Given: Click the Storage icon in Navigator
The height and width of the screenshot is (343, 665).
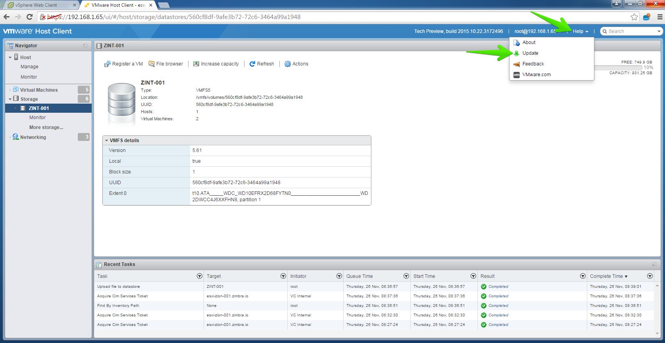Looking at the screenshot, I should 16,99.
